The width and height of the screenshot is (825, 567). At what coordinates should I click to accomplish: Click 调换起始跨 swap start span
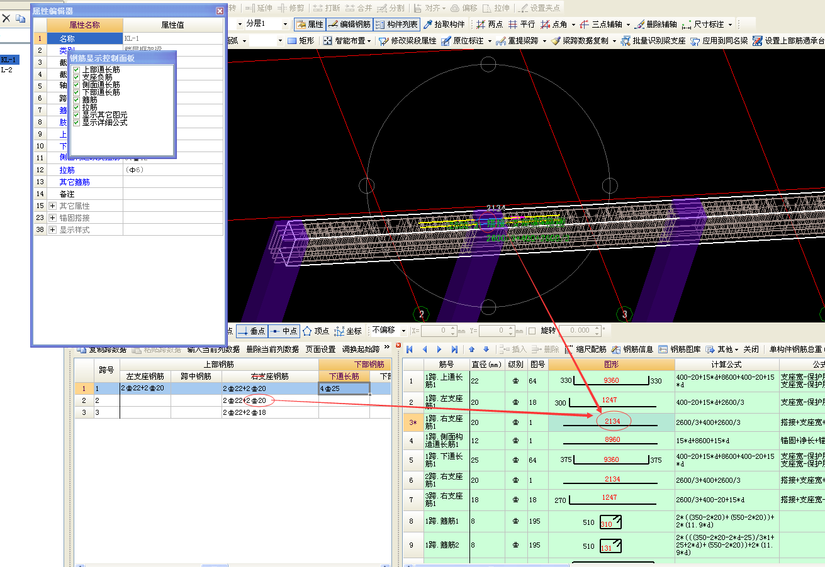pyautogui.click(x=361, y=350)
